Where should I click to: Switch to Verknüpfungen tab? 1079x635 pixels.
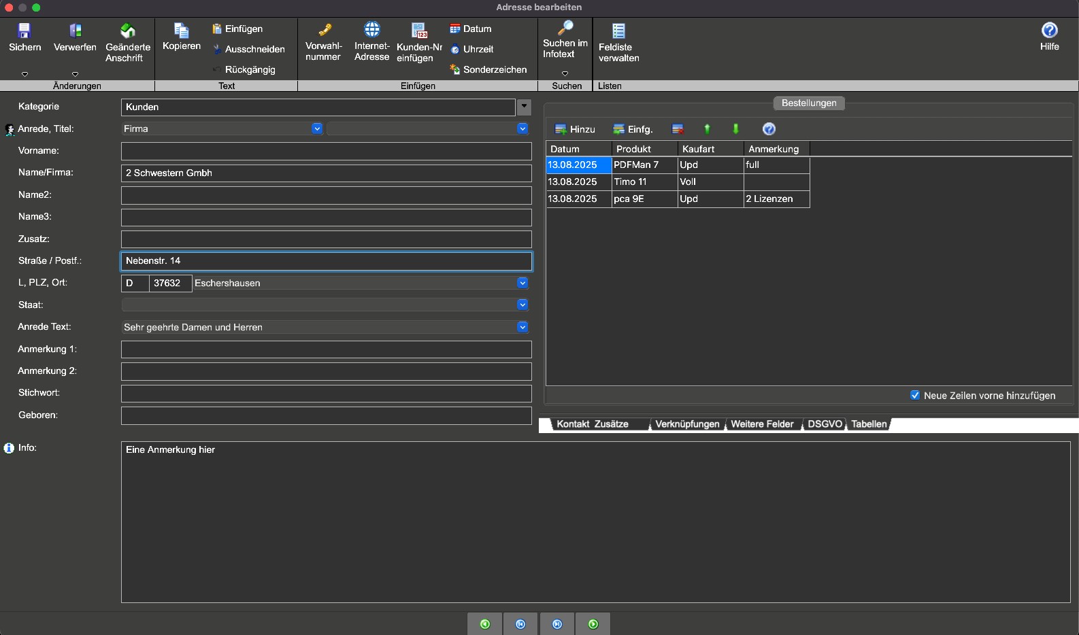click(x=687, y=424)
